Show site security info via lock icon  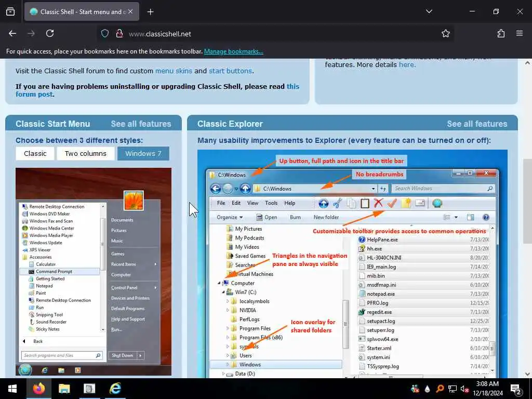[x=119, y=34]
